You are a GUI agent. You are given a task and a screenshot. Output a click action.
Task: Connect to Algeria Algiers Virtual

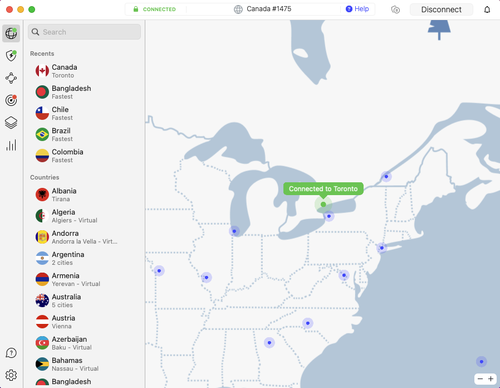84,216
